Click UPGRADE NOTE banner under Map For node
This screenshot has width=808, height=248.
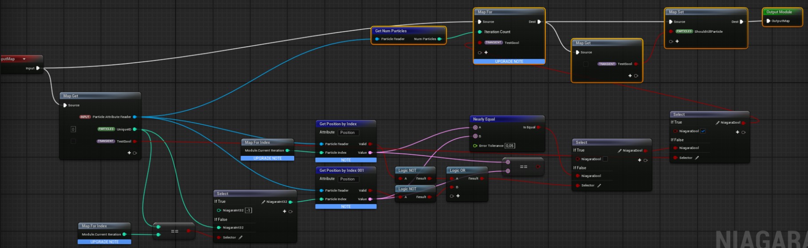(509, 62)
